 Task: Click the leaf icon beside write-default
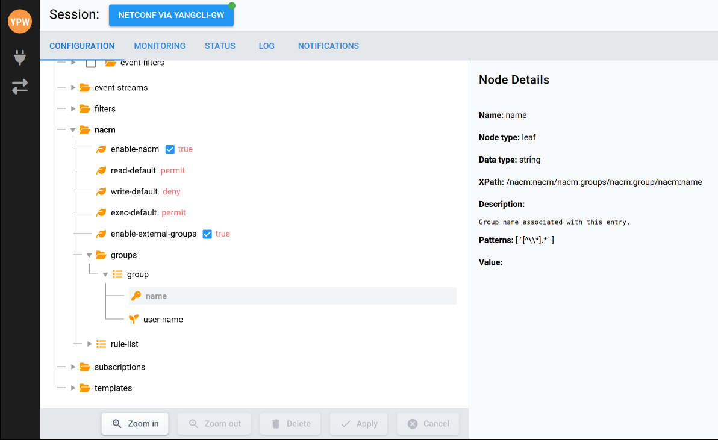point(101,192)
